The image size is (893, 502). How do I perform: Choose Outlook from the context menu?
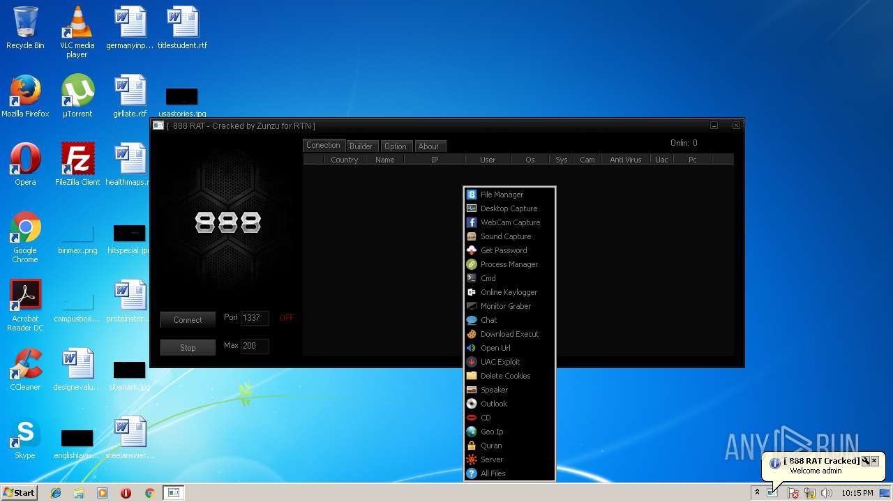click(x=509, y=404)
